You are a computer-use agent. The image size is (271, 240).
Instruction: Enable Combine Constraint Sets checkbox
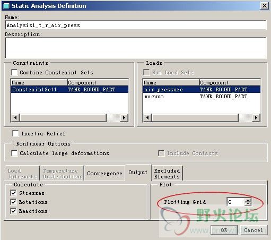[x=14, y=72]
